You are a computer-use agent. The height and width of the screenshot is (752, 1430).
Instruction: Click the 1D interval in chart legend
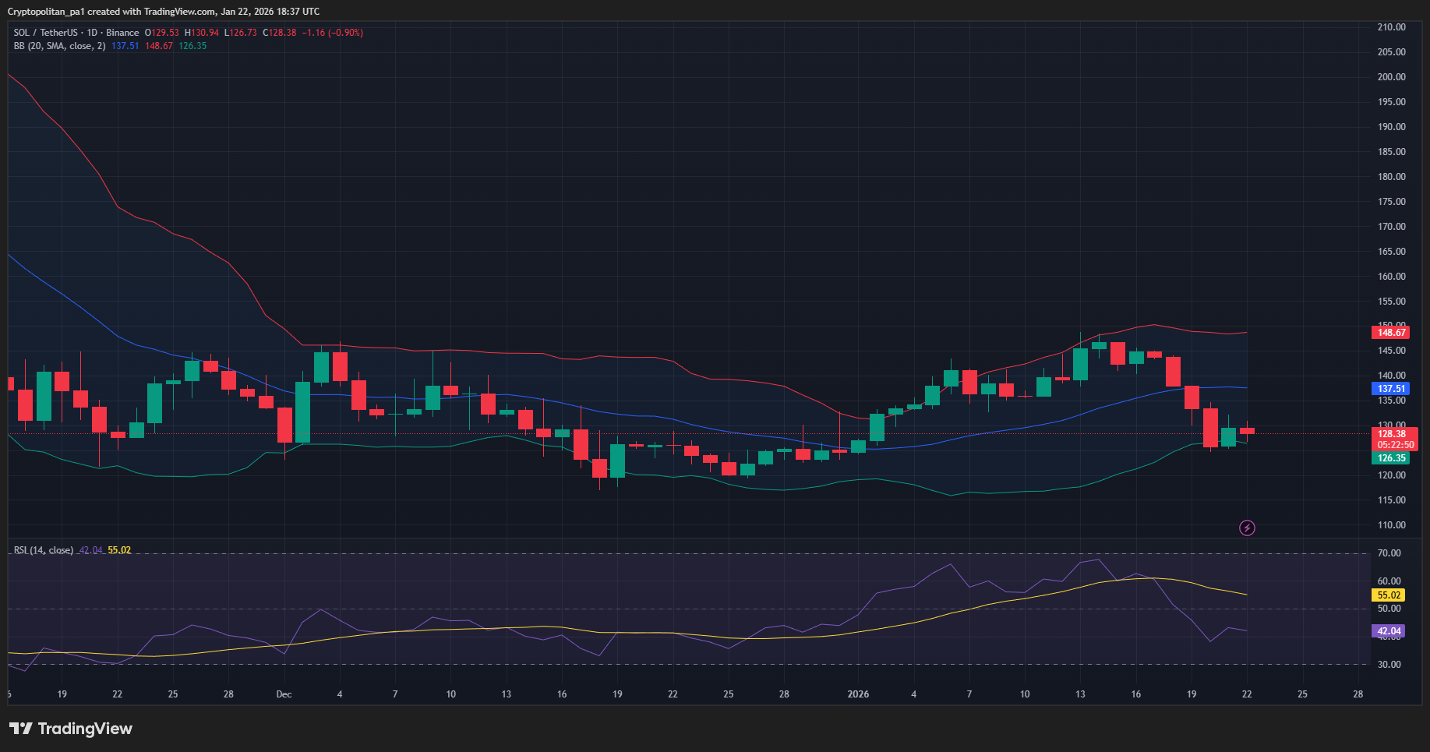(92, 33)
